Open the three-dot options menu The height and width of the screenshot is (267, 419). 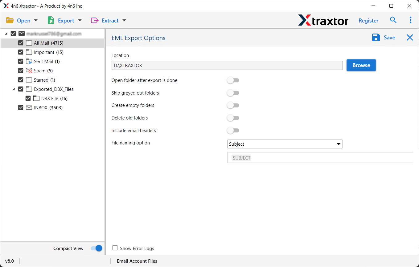[410, 20]
